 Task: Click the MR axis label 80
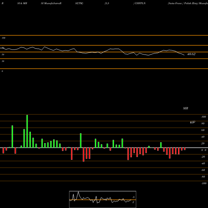click(x=203, y=124)
